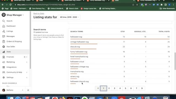
Task: Click next page arrow in pagination
Action: pyautogui.click(x=142, y=88)
